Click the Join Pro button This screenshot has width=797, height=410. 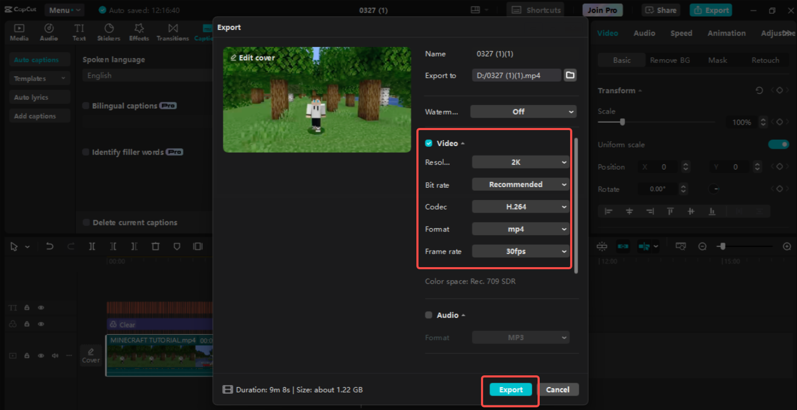[x=602, y=10]
